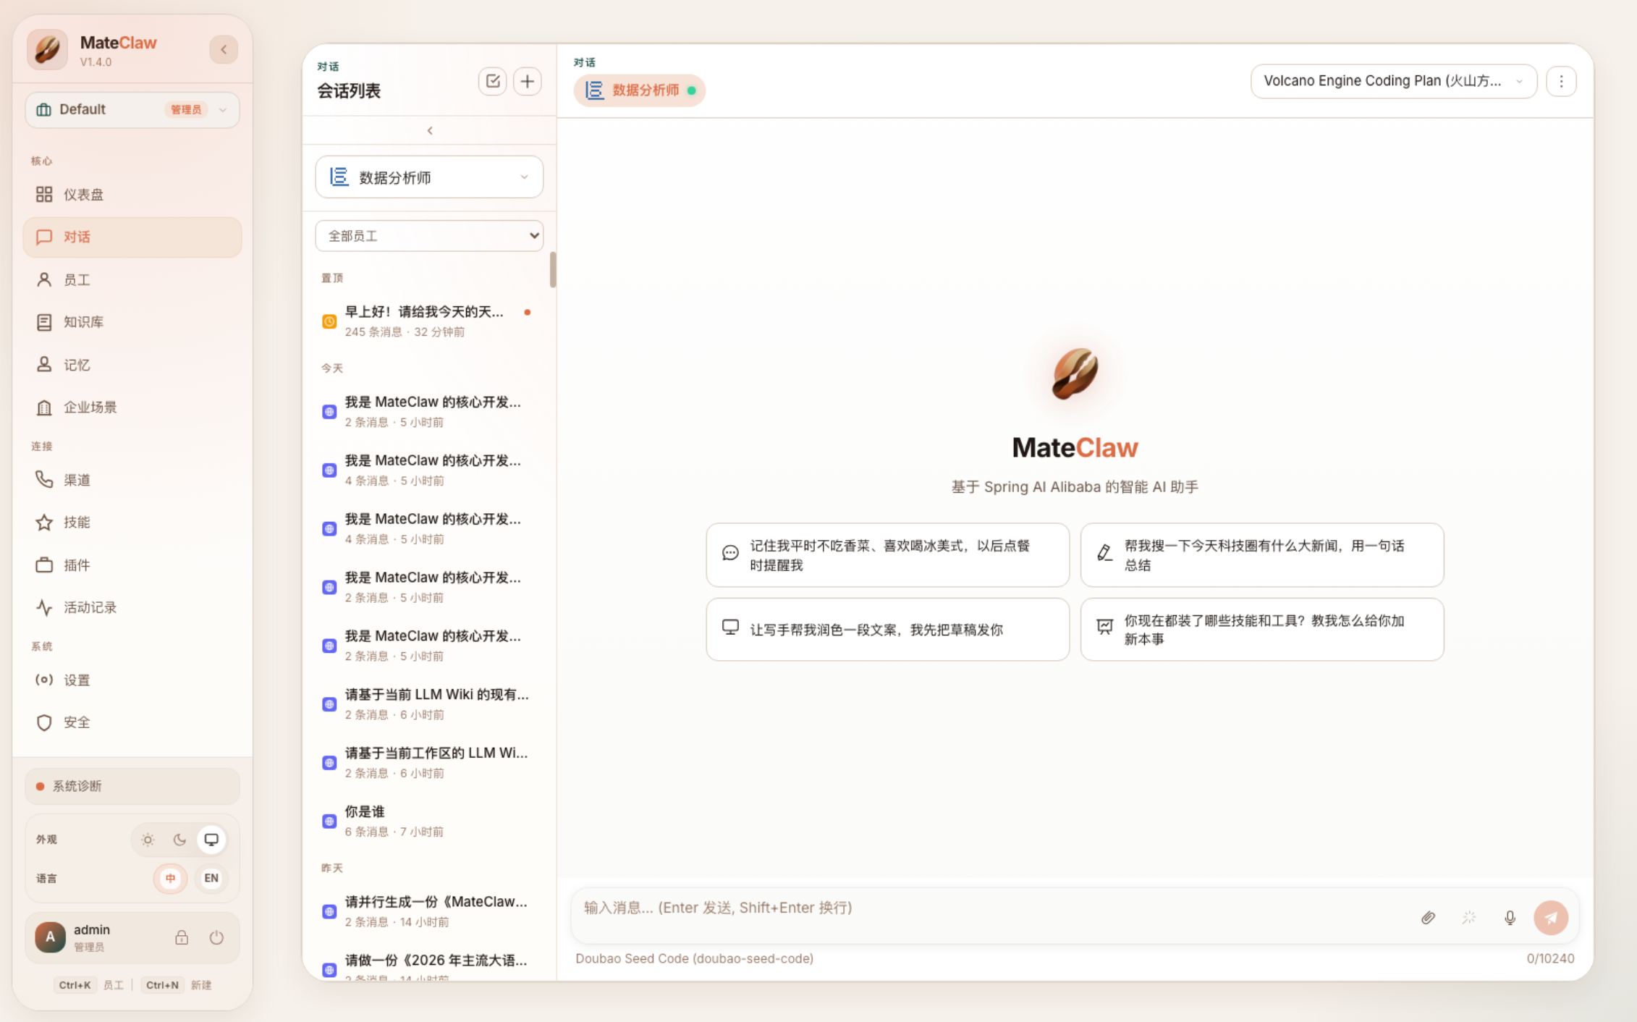Open 设置 settings page

pyautogui.click(x=132, y=680)
